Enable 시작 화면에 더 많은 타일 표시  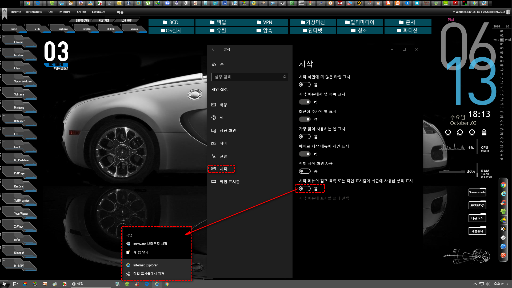[x=305, y=84]
